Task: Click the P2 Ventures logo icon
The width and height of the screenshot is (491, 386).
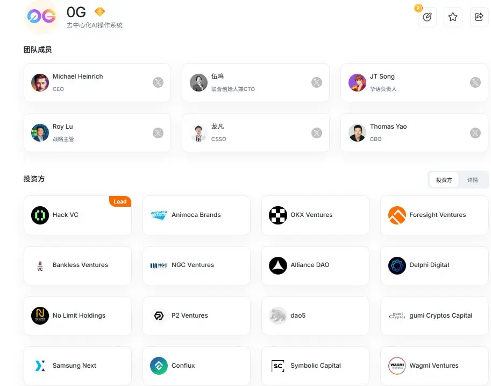Action: [x=159, y=316]
